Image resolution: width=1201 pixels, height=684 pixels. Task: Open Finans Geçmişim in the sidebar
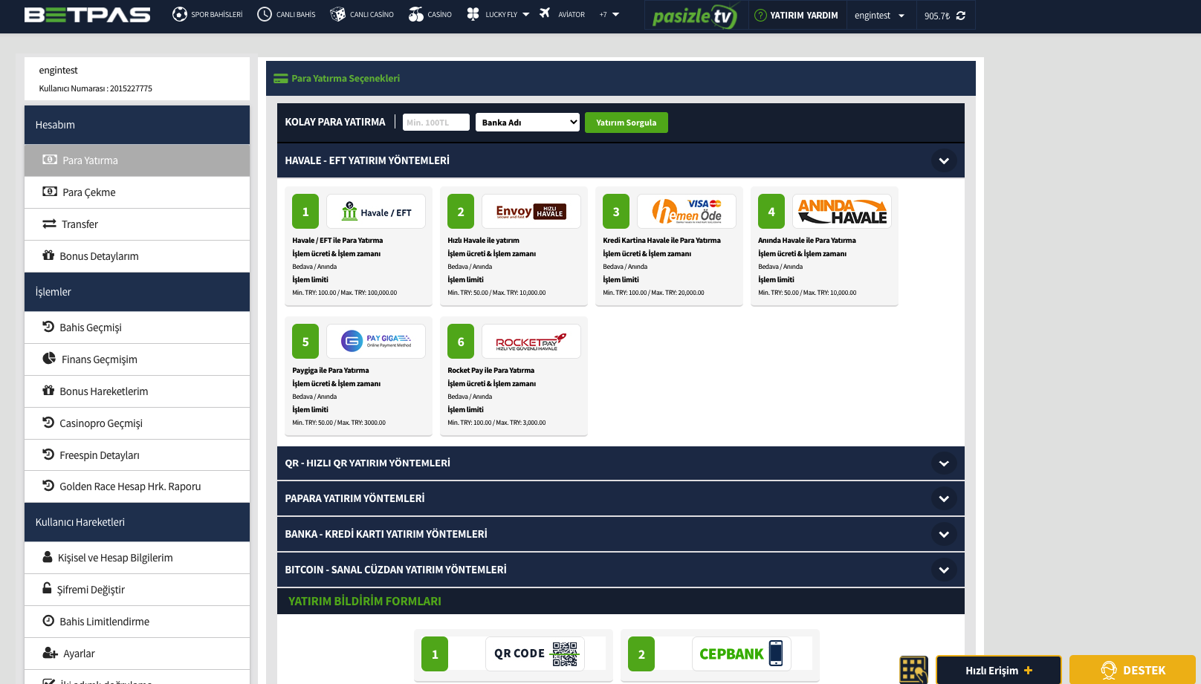coord(137,359)
